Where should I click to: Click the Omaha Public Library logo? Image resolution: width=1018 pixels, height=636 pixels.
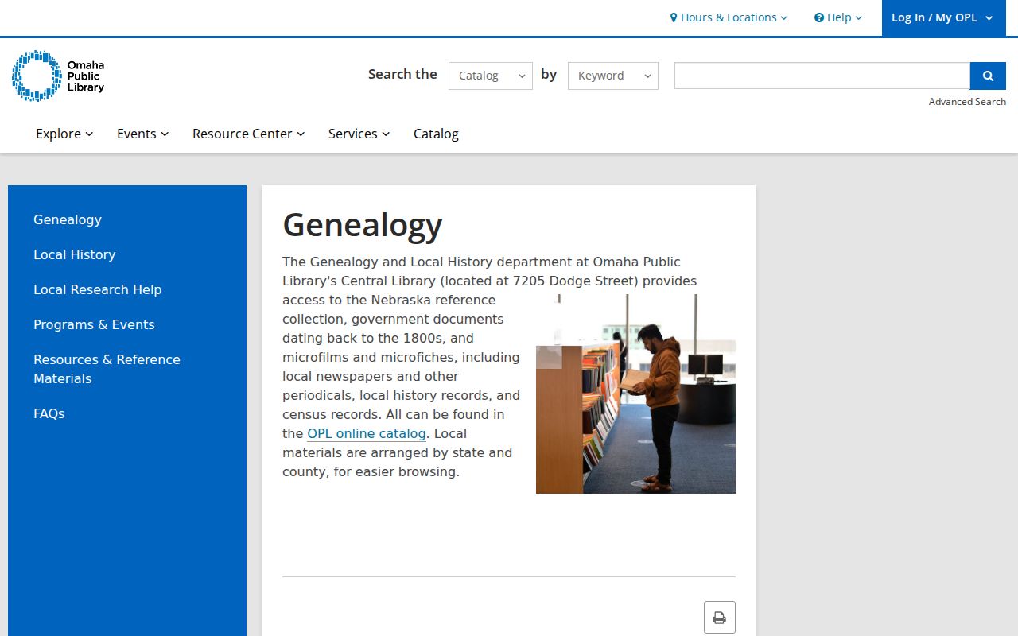point(58,76)
